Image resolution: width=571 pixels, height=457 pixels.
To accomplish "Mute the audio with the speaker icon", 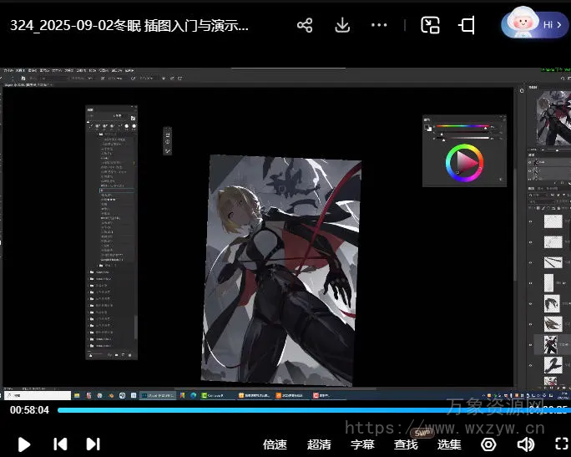I will (526, 444).
